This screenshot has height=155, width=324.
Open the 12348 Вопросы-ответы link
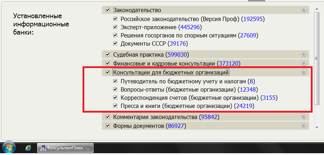248,90
